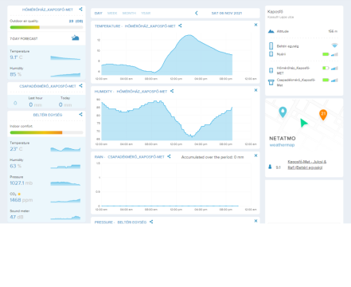Image resolution: width=351 pixels, height=287 pixels.
Task: Close the Temperature graph panel
Action: pyautogui.click(x=255, y=25)
